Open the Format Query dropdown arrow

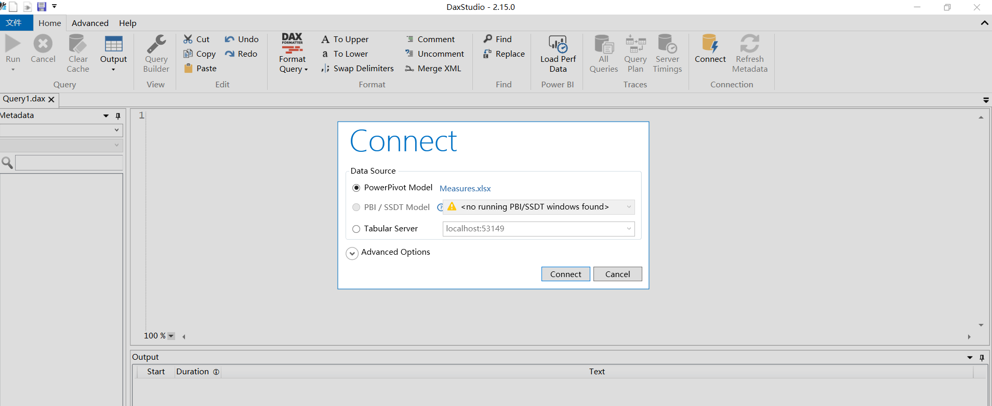coord(306,70)
